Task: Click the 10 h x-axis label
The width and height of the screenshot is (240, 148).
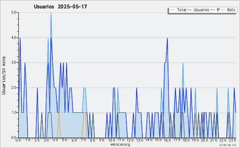Action: [x=112, y=140]
